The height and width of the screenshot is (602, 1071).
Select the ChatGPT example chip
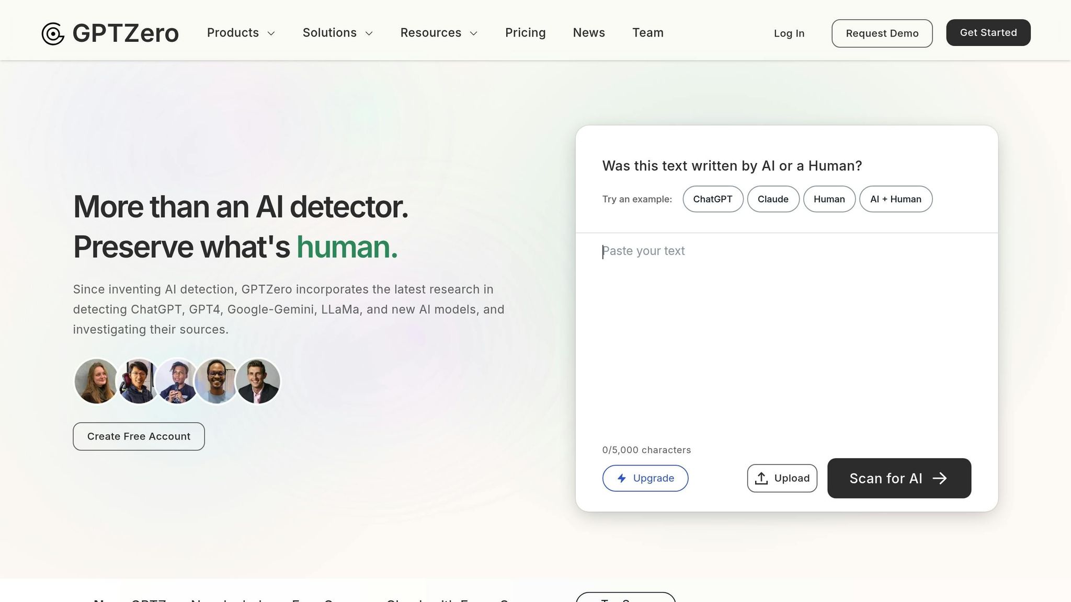coord(712,199)
